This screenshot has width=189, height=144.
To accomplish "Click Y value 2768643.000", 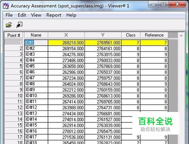I will [x=103, y=84].
